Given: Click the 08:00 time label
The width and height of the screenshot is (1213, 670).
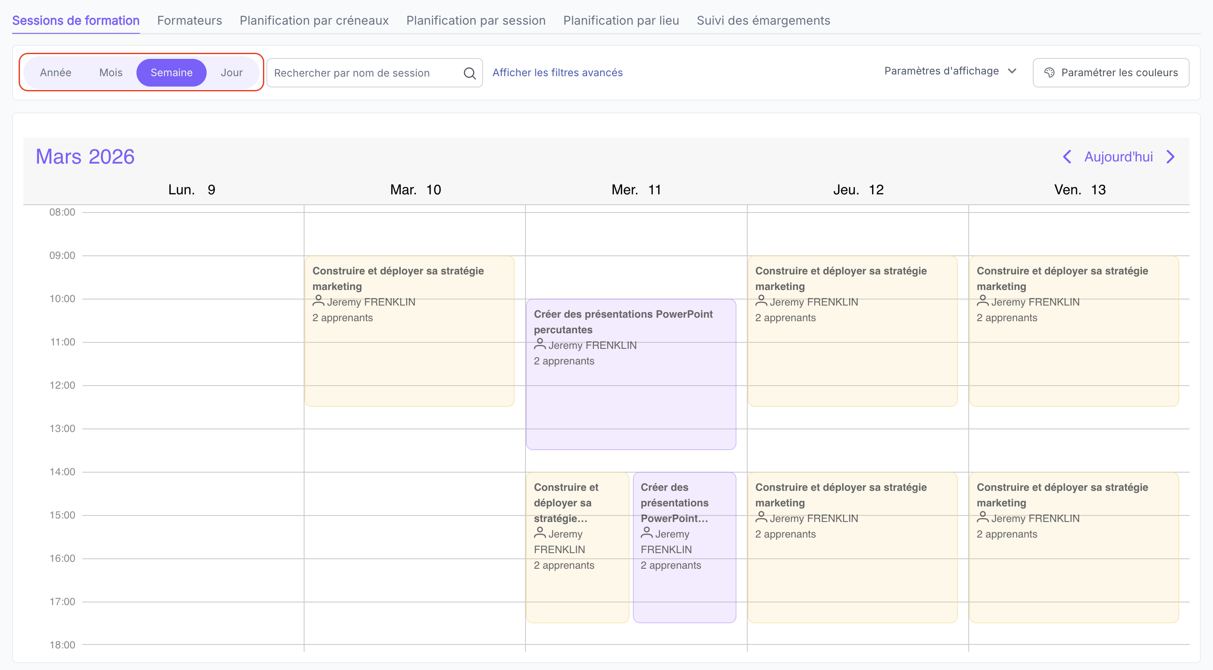Looking at the screenshot, I should [x=62, y=212].
